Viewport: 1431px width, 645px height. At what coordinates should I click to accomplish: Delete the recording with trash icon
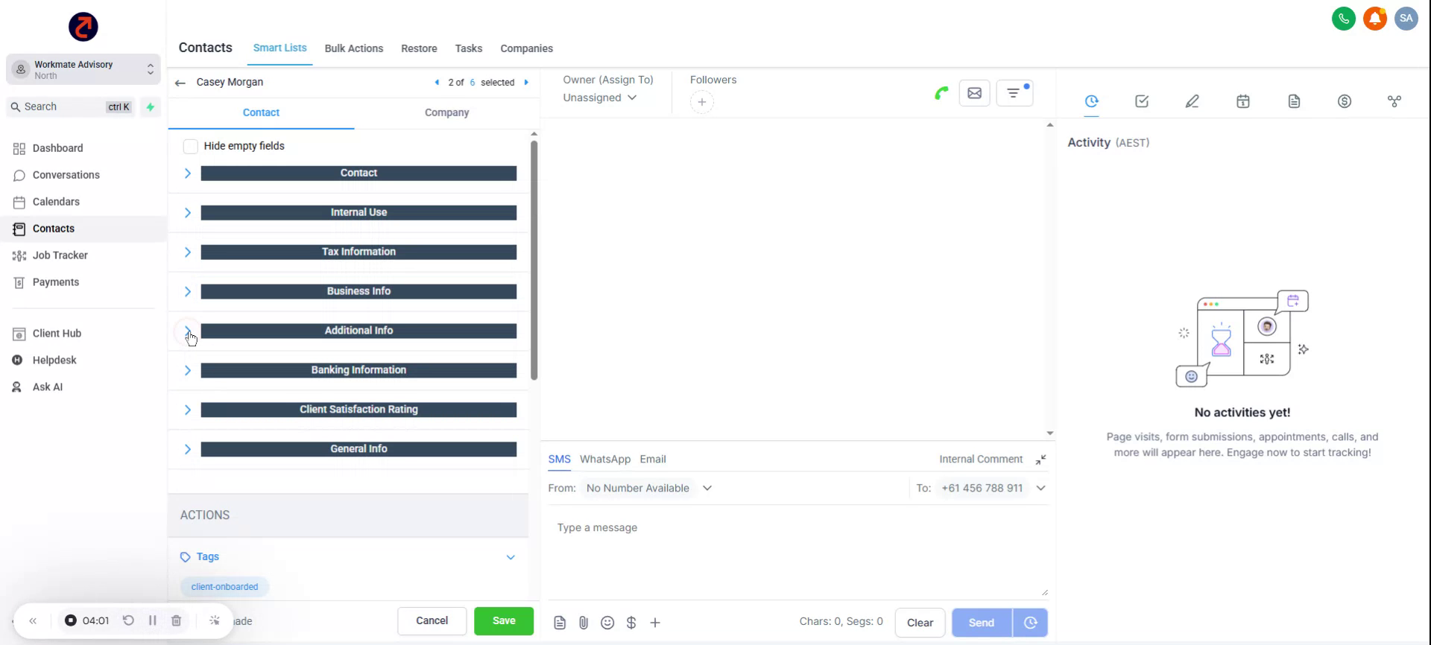coord(176,620)
